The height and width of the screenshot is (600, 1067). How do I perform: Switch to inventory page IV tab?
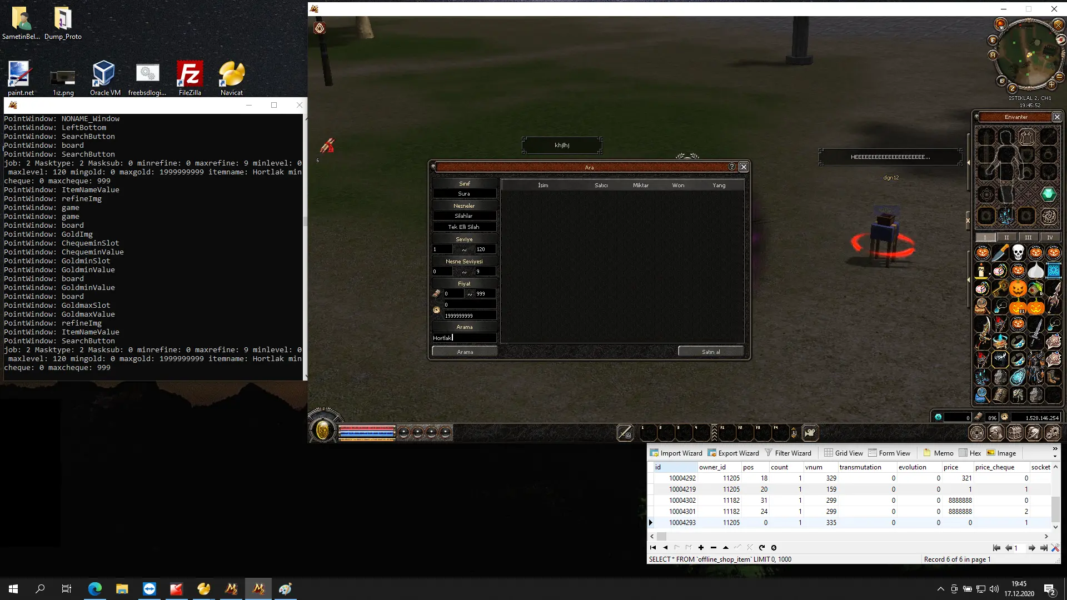1050,237
